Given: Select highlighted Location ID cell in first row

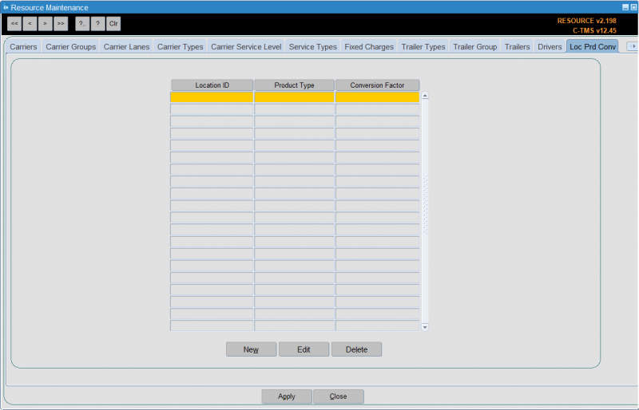Looking at the screenshot, I should pos(212,97).
